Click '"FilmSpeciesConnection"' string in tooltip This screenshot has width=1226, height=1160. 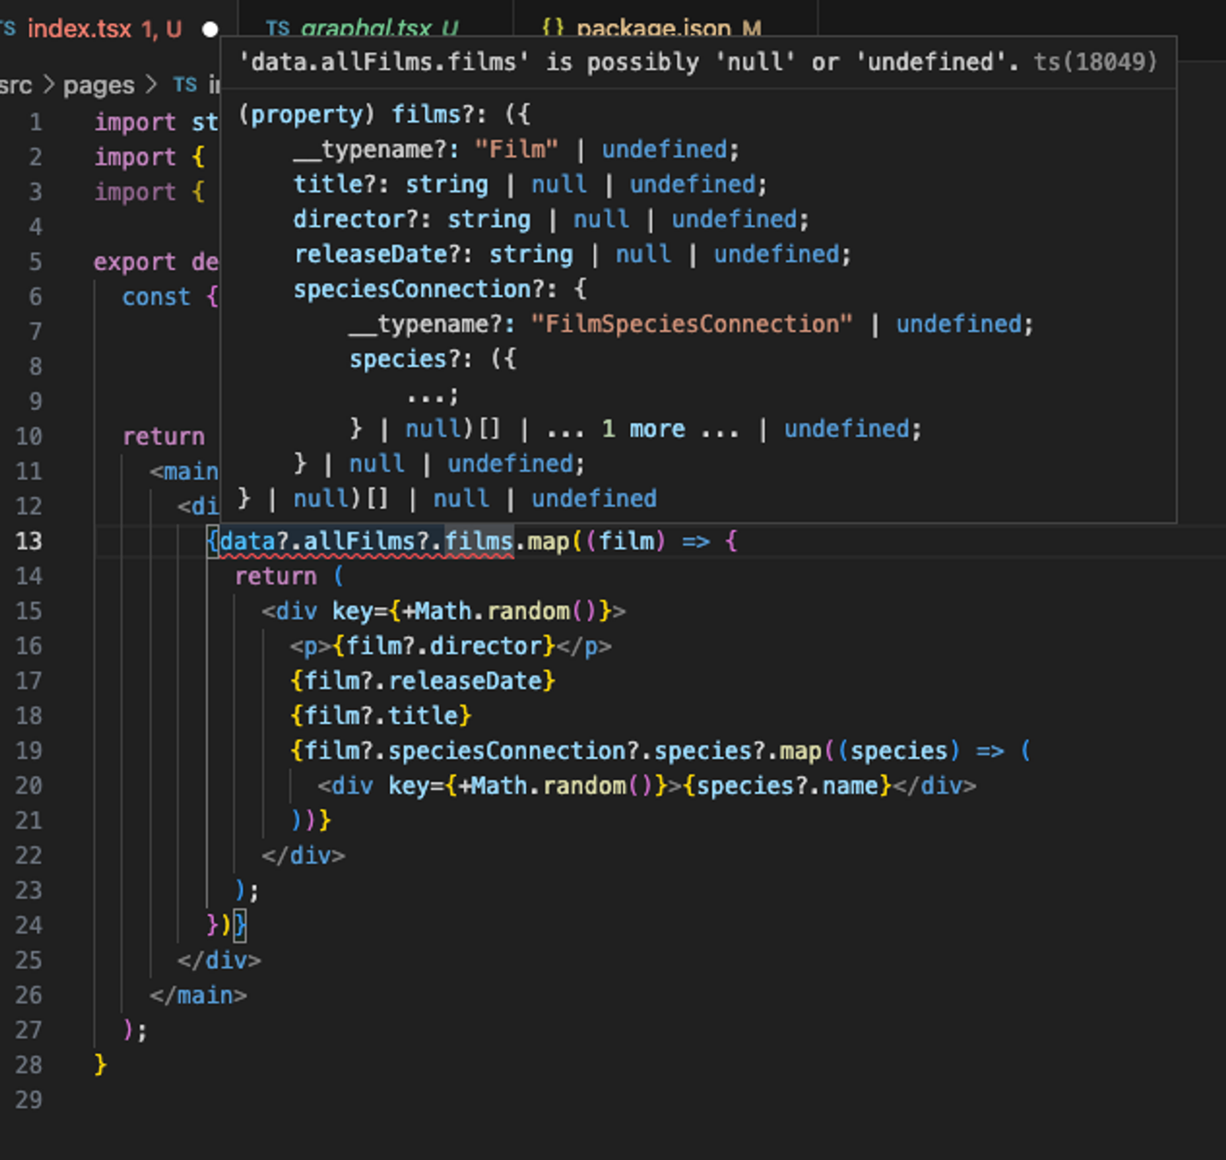(691, 324)
